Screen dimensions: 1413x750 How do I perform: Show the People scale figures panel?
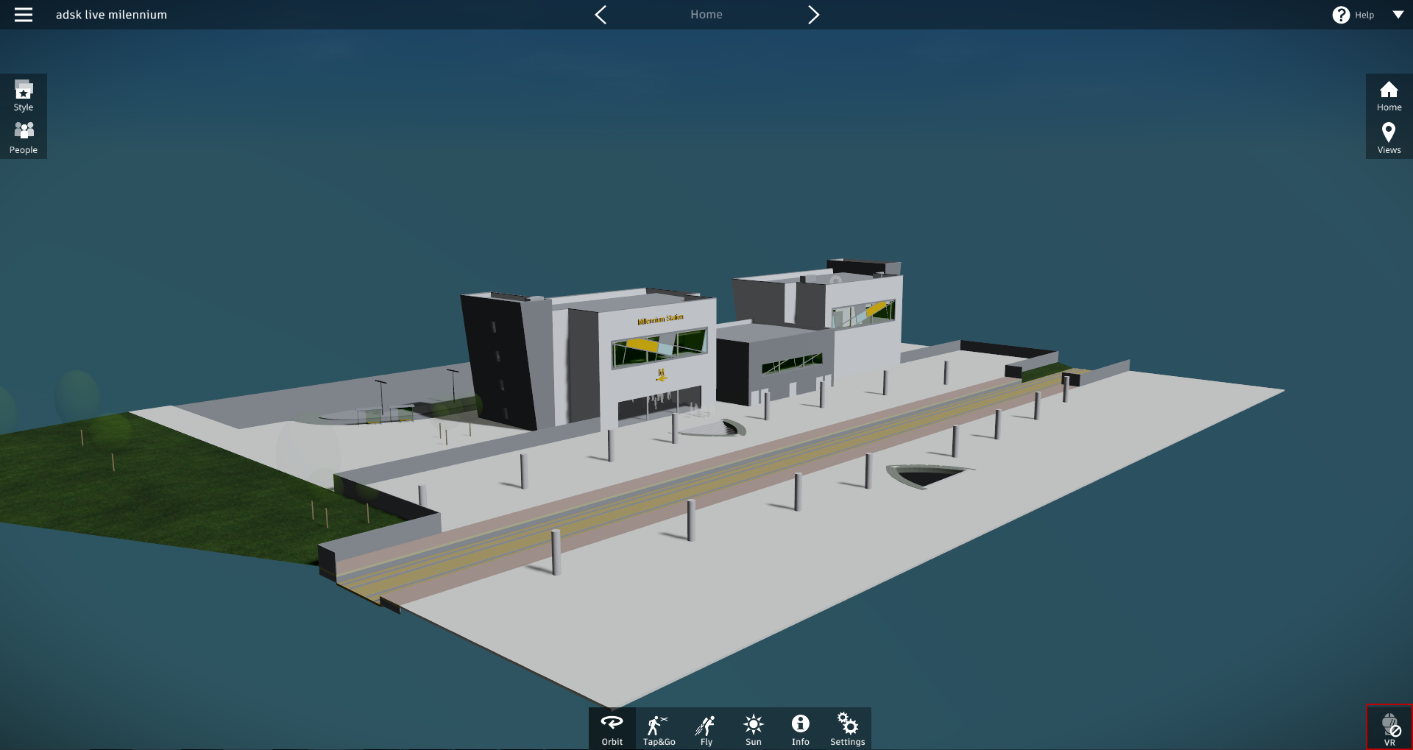point(24,138)
